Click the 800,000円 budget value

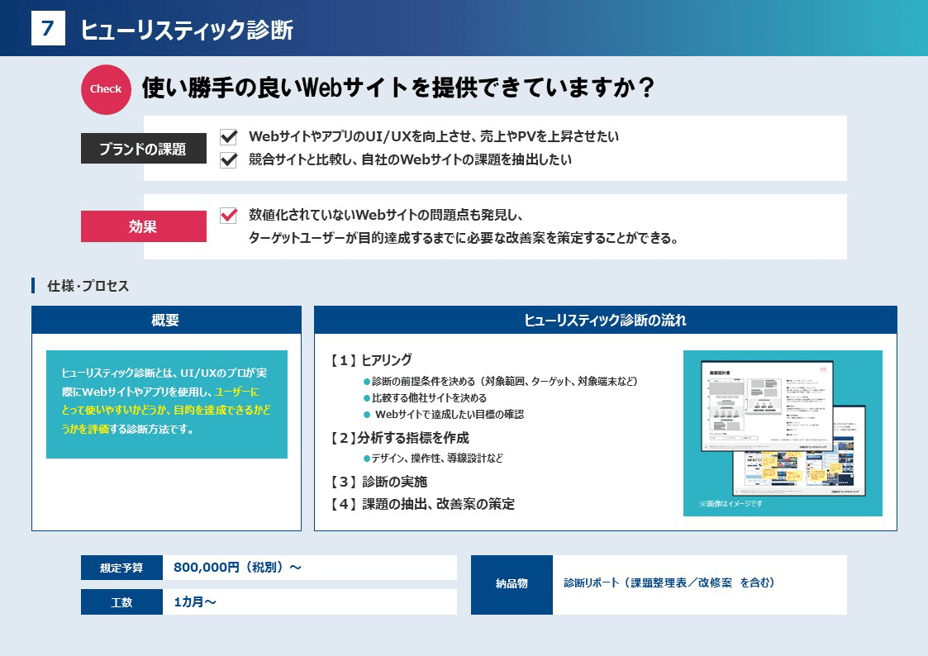[238, 568]
